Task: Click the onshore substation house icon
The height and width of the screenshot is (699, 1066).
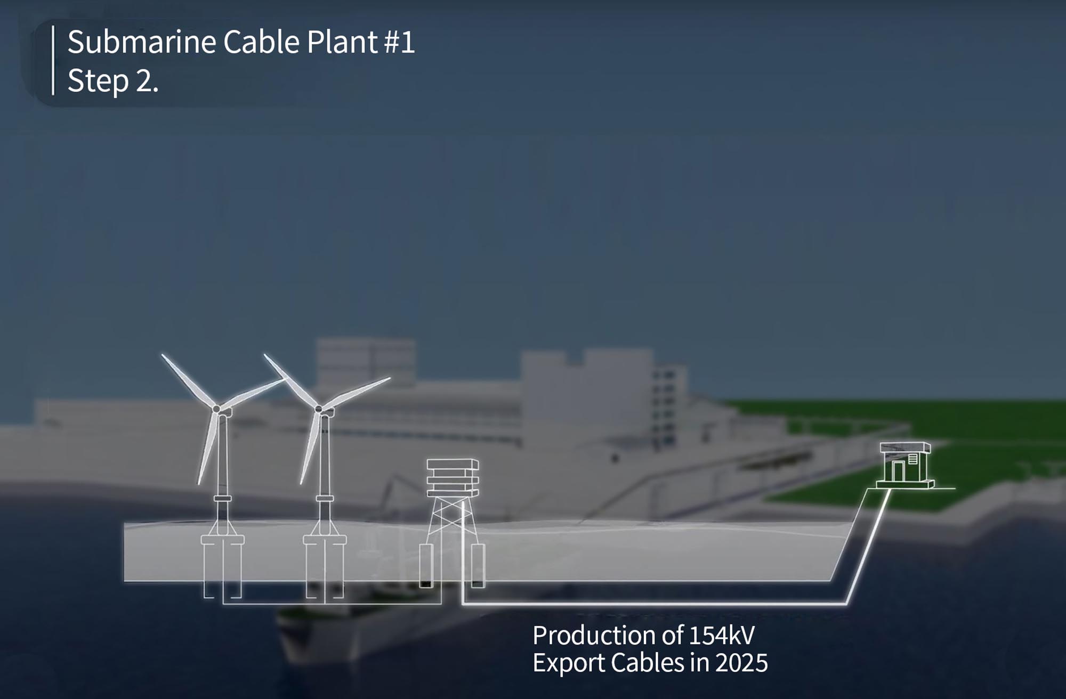Action: [x=905, y=465]
